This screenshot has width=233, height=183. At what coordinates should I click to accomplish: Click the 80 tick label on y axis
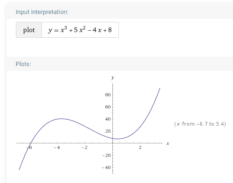pyautogui.click(x=108, y=95)
